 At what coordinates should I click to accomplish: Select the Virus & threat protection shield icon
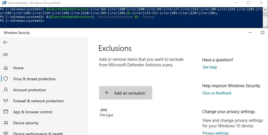point(6,79)
